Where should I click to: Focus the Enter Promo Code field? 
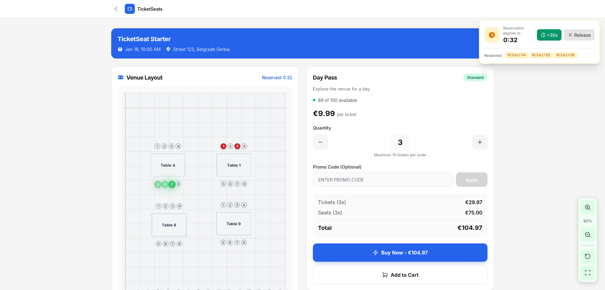click(x=383, y=180)
